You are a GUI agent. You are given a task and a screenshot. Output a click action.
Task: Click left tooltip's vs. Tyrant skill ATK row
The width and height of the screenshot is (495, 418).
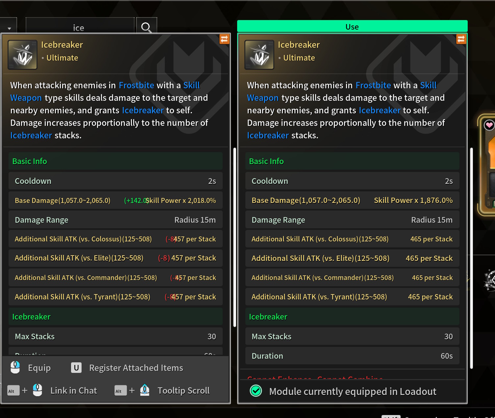pyautogui.click(x=115, y=297)
